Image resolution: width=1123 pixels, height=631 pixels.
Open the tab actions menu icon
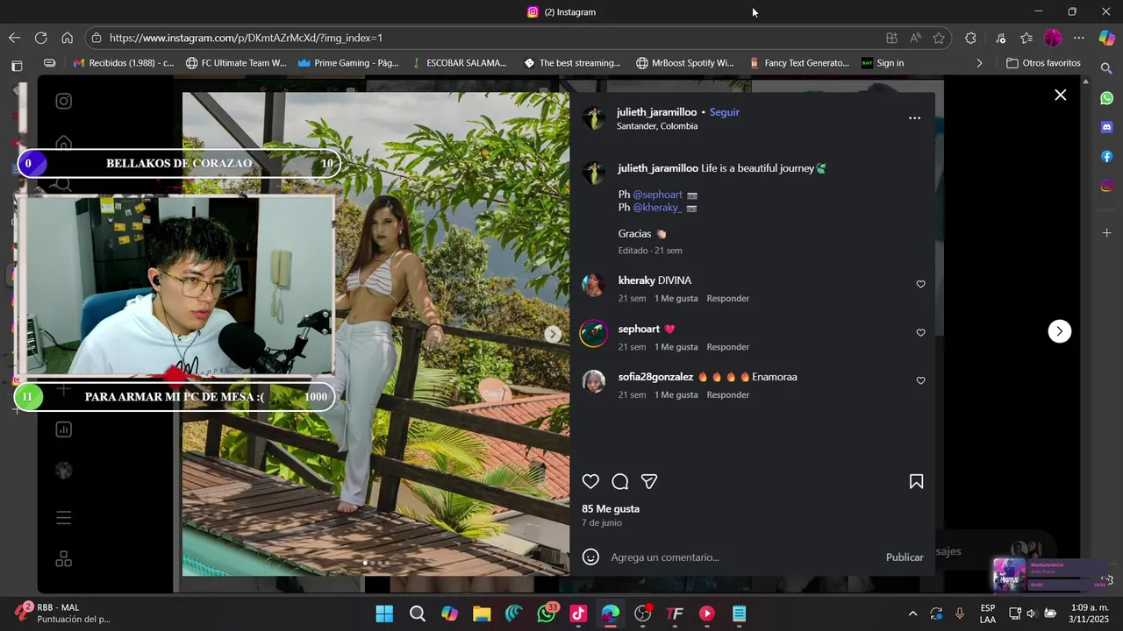(16, 65)
